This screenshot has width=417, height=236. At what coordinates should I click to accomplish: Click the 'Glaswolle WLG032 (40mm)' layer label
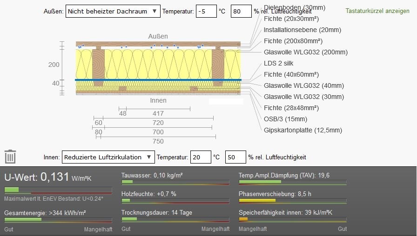point(303,85)
